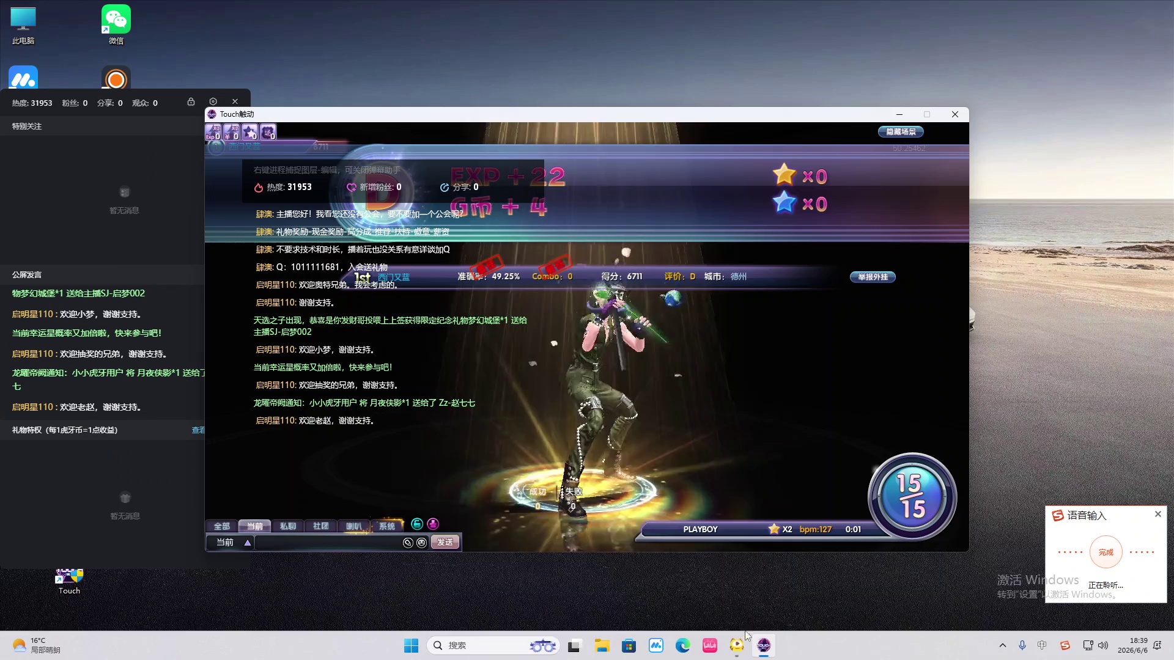Screen dimensions: 1174x660
Task: Click the 公屏发言 section header
Action: 27,275
